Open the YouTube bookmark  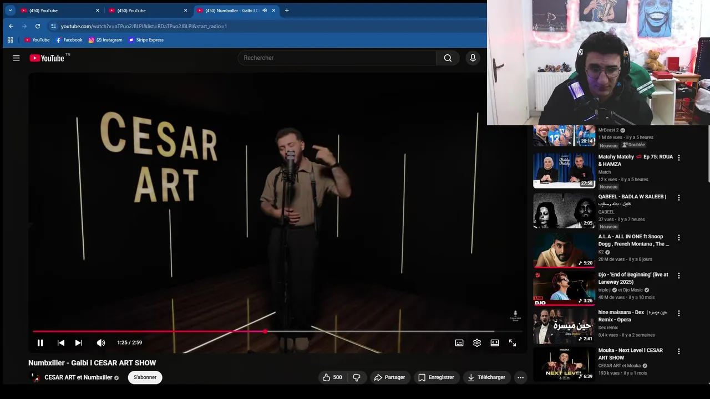[x=37, y=40]
